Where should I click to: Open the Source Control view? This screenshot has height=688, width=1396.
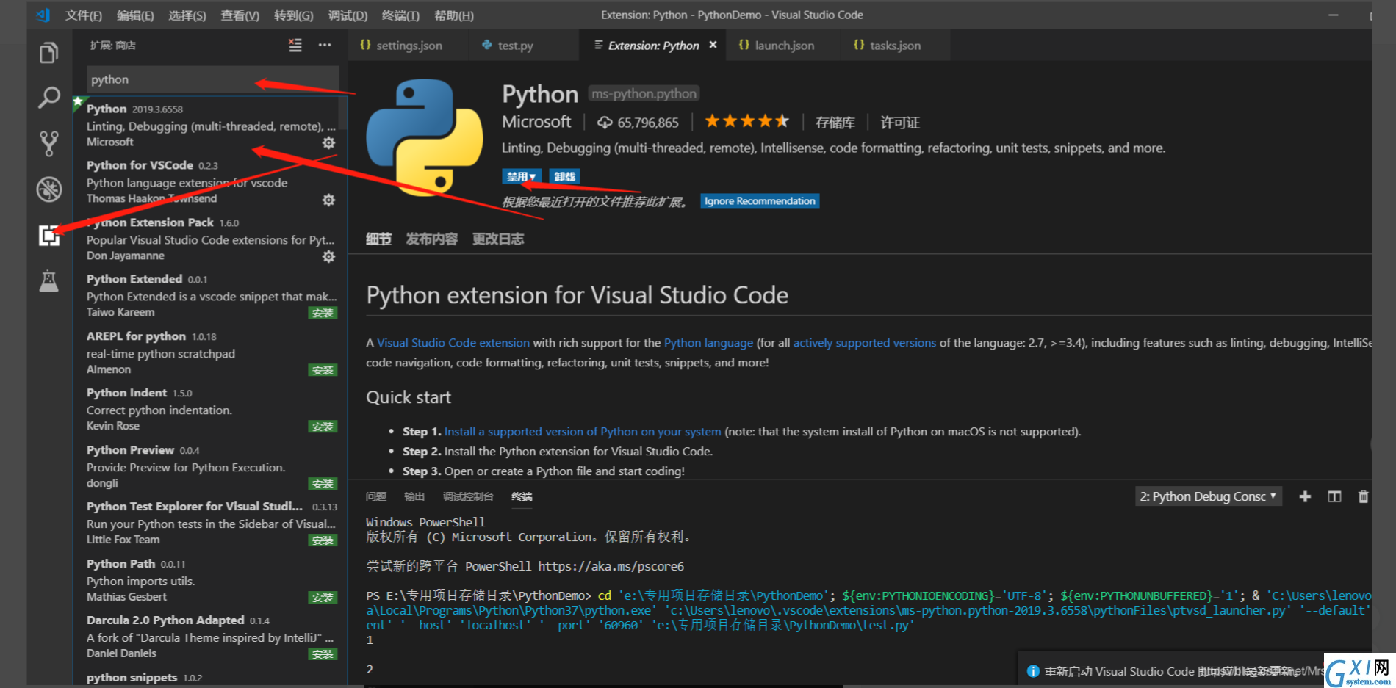click(49, 143)
